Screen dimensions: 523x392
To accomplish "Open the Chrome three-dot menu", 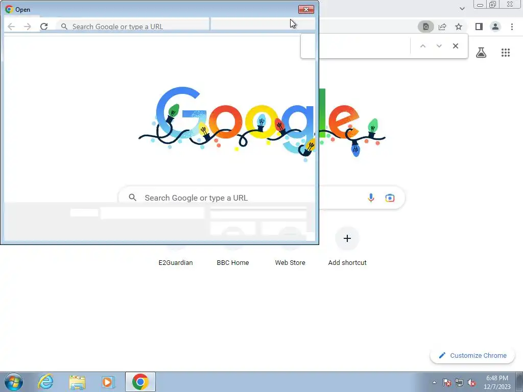I will click(x=512, y=27).
